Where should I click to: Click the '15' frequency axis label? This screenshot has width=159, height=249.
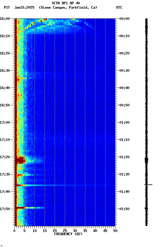pyautogui.click(x=45, y=231)
